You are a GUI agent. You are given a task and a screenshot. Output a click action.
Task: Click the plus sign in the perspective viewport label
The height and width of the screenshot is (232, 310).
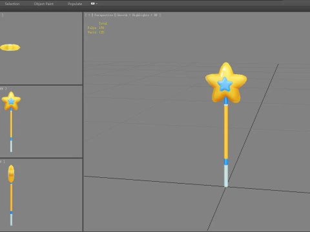click(89, 15)
